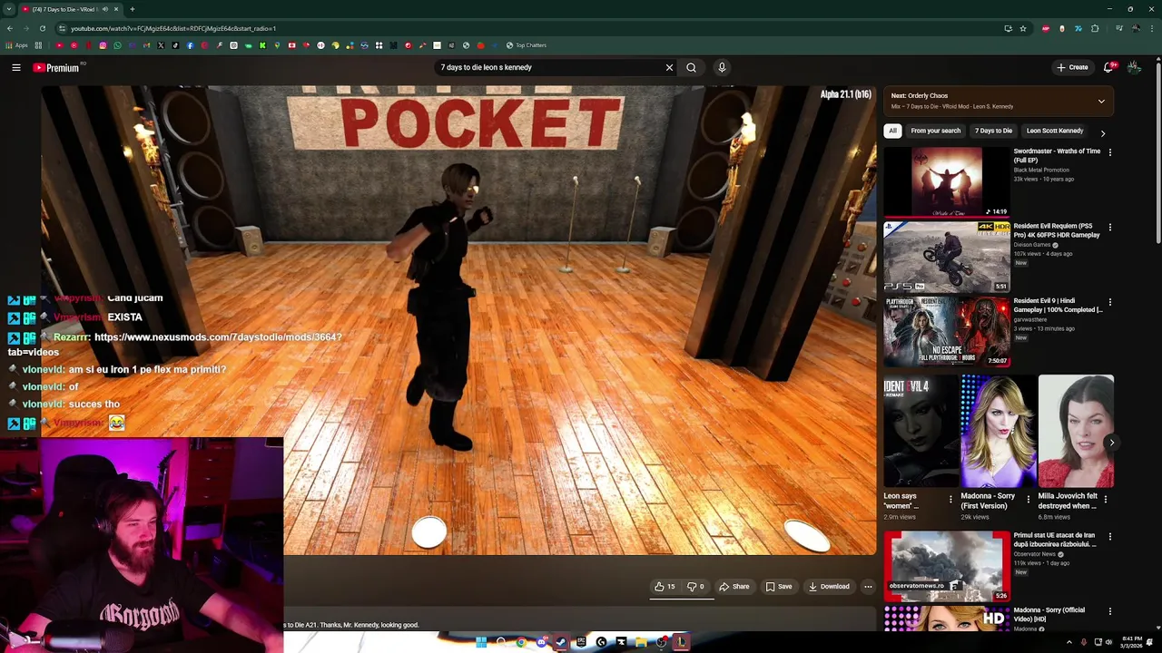
Task: Like the video with thumbs up
Action: point(665,587)
